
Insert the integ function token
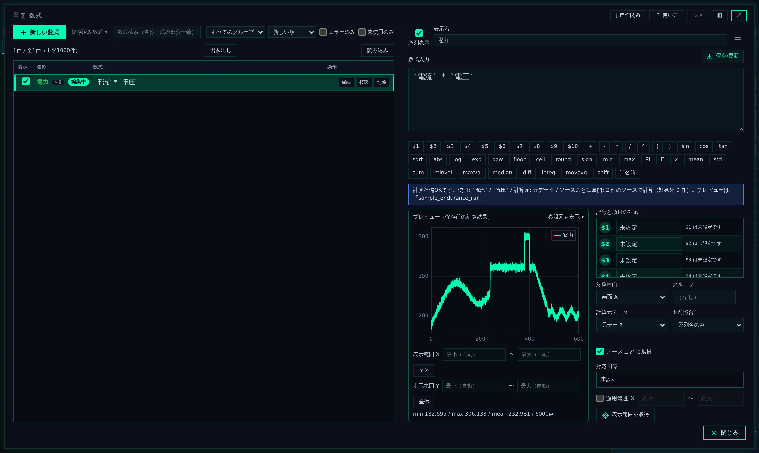tap(548, 173)
